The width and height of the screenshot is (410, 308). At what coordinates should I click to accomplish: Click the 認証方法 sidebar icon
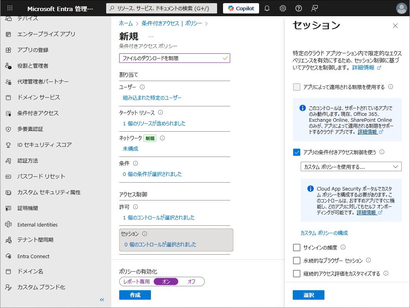(x=8, y=161)
